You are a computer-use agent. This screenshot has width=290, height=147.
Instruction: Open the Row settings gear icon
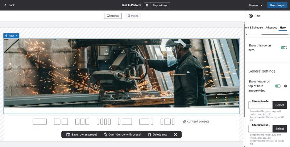tap(6, 36)
